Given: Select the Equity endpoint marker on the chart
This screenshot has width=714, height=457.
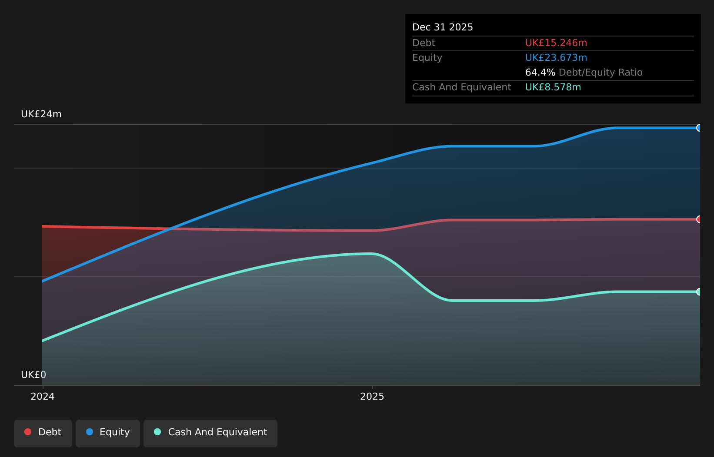Looking at the screenshot, I should click(699, 128).
